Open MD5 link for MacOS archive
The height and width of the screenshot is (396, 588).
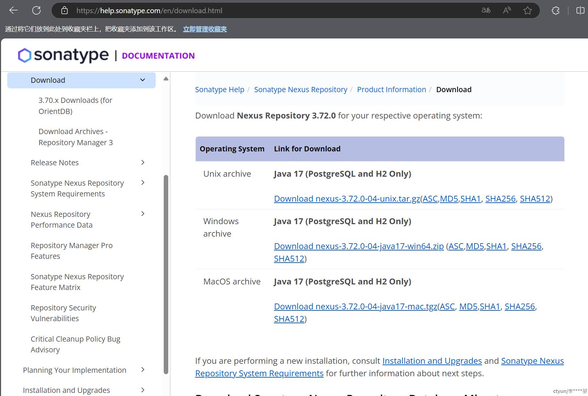click(x=469, y=306)
